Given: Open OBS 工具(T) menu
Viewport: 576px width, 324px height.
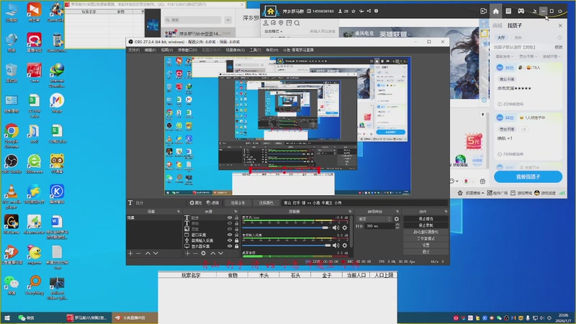Looking at the screenshot, I should pos(256,50).
